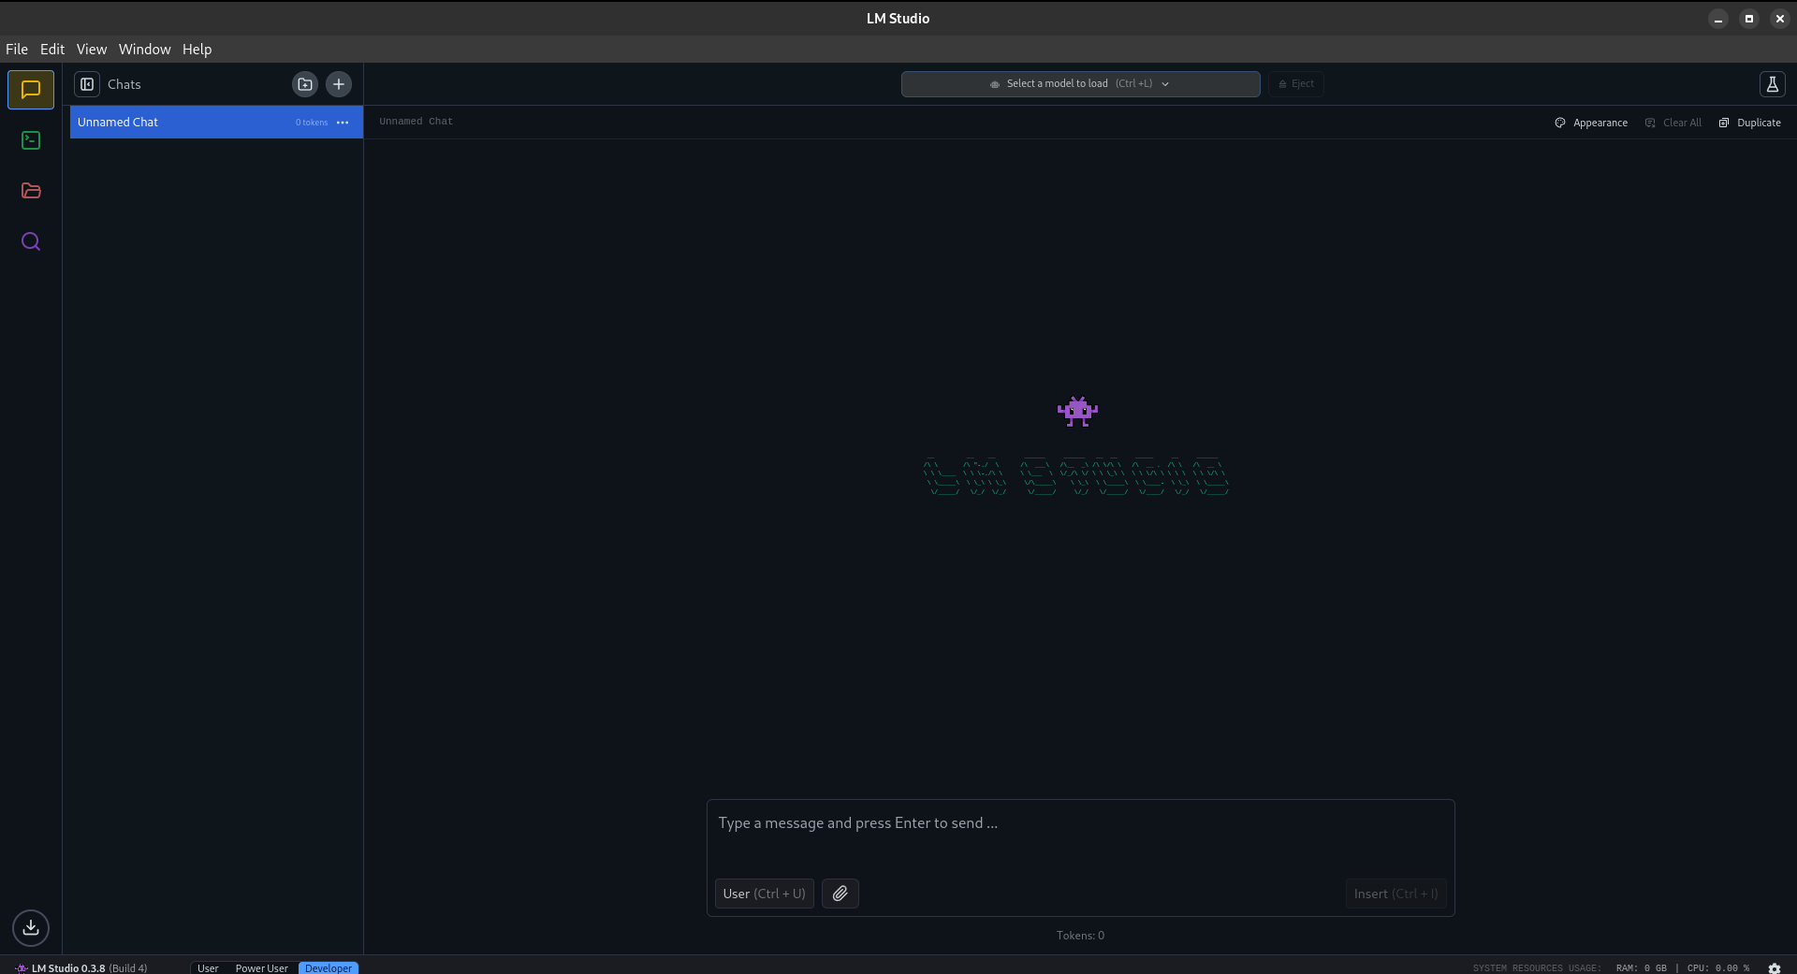Minimize the LM Studio window

[1718, 19]
